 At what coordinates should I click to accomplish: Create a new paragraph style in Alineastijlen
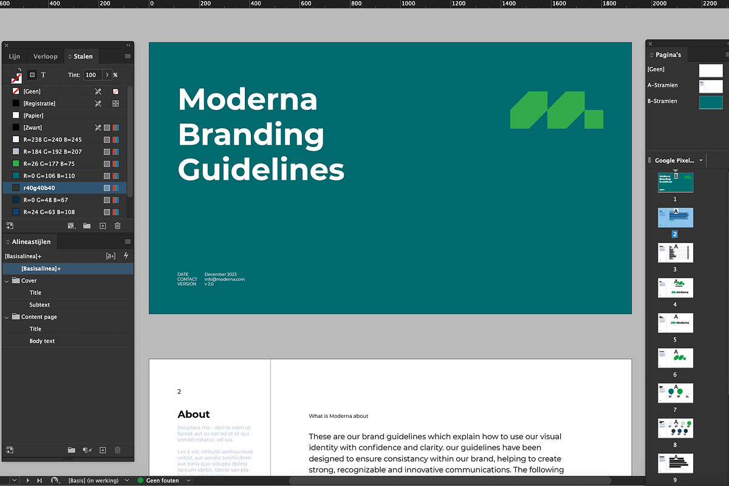(102, 450)
